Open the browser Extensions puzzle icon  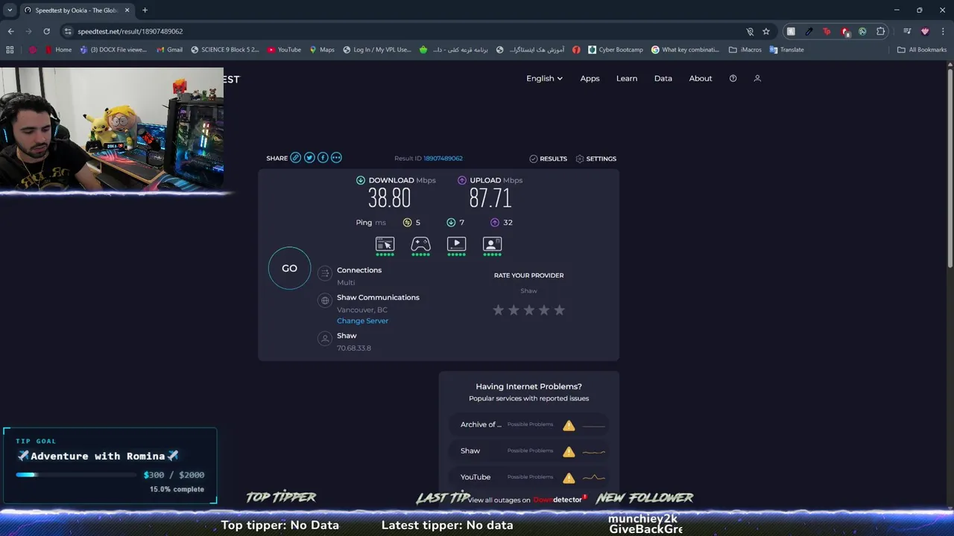[880, 31]
